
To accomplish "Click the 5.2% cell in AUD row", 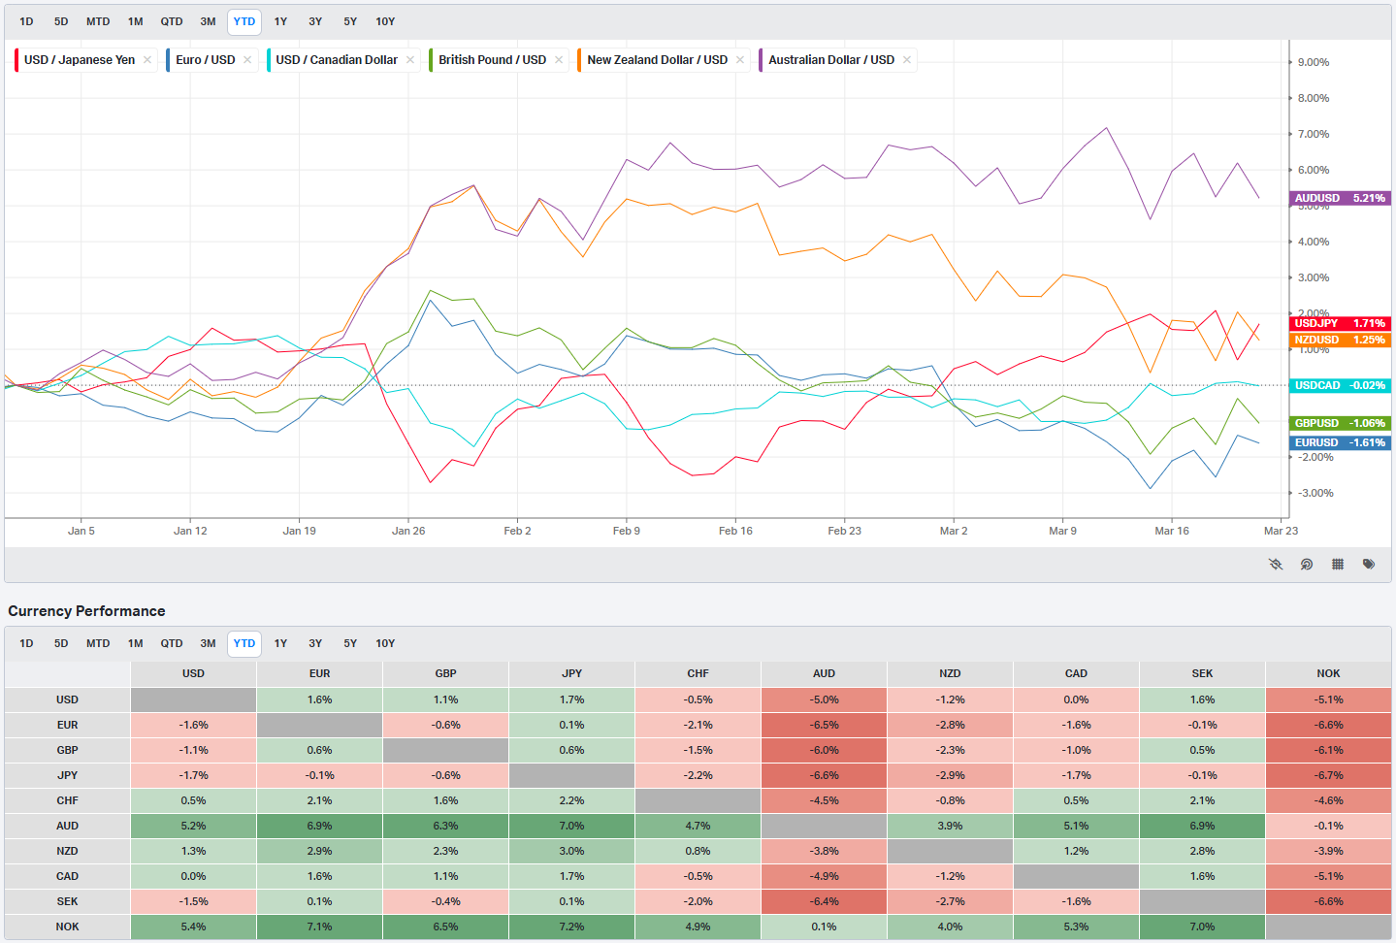I will (193, 826).
